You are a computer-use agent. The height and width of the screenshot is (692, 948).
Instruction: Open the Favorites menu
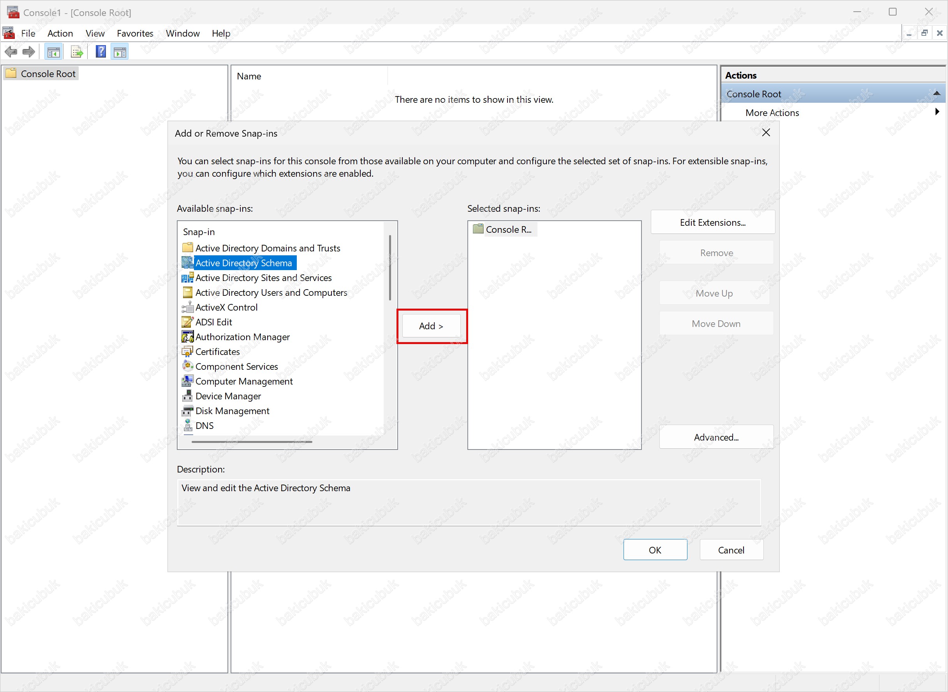click(135, 33)
